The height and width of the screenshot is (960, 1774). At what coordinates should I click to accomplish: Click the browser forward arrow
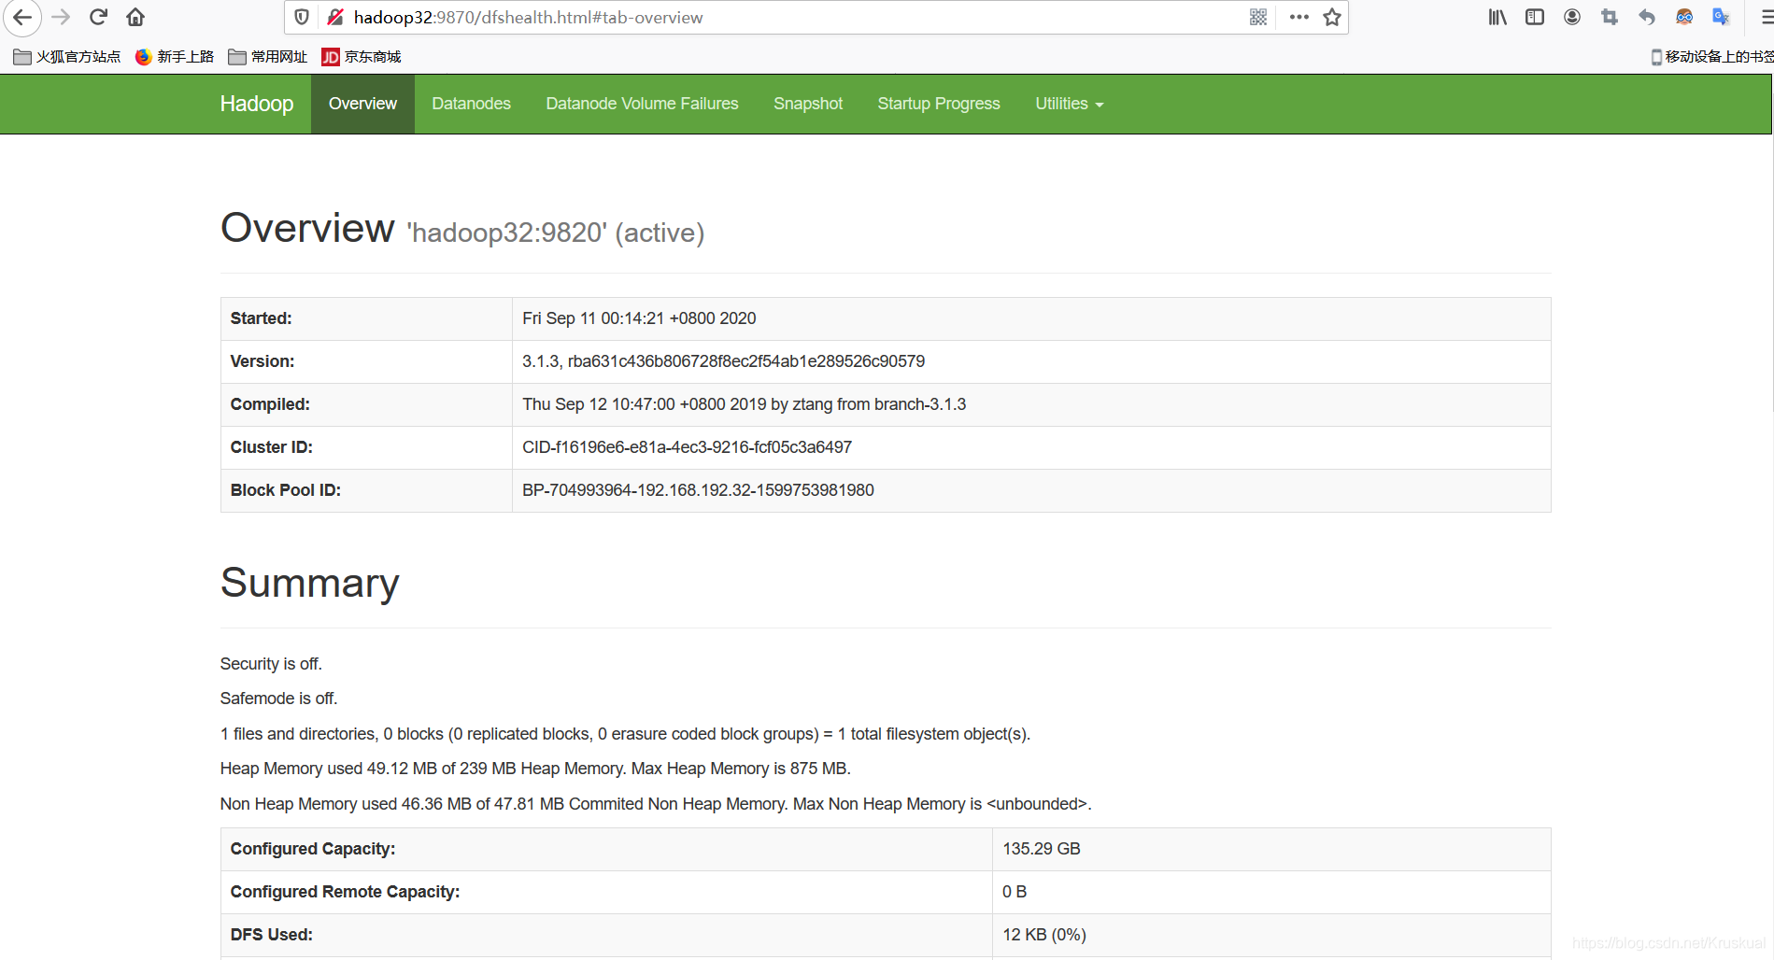(61, 17)
